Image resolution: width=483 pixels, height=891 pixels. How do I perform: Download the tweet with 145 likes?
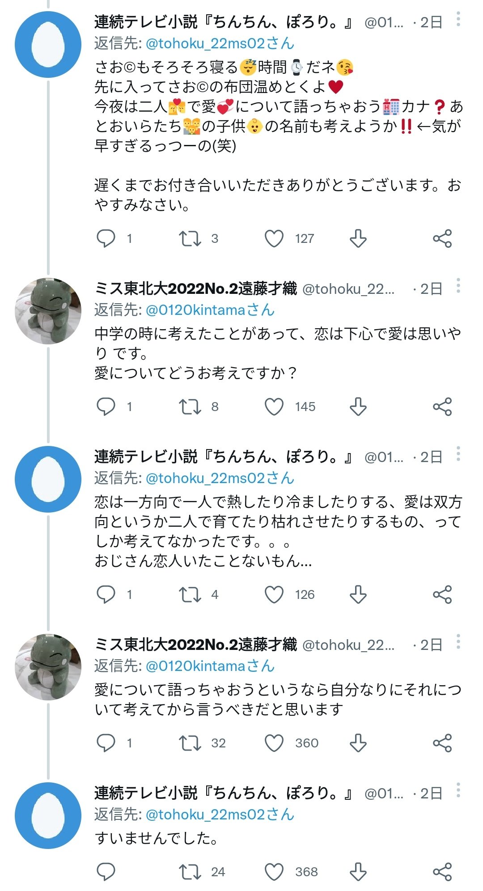[358, 407]
